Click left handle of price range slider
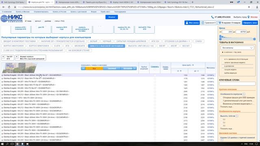Viewport: 260px width, 146px height. [x=220, y=39]
